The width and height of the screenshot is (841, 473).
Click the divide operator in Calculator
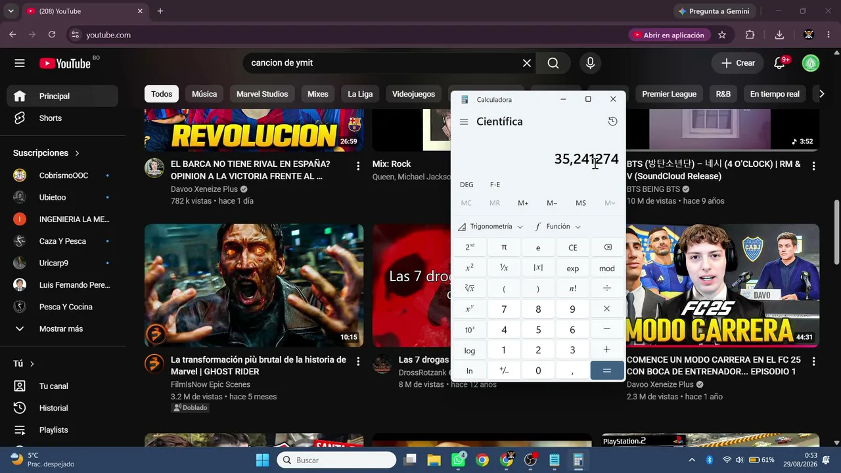coord(607,288)
